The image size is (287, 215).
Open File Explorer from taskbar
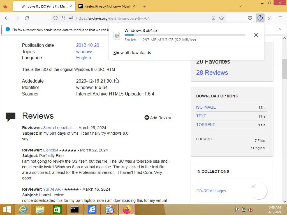[x=40, y=209]
